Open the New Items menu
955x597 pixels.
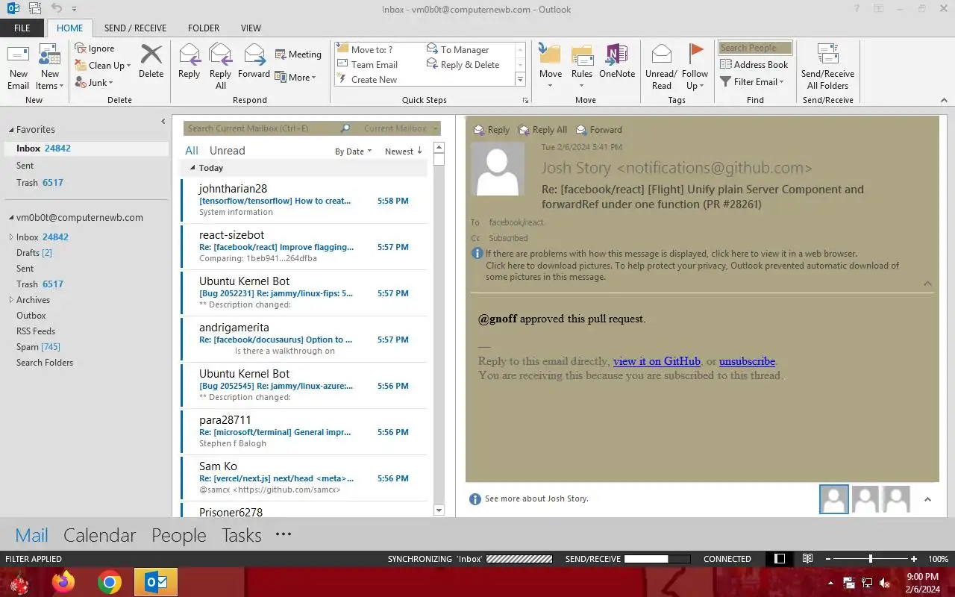50,67
